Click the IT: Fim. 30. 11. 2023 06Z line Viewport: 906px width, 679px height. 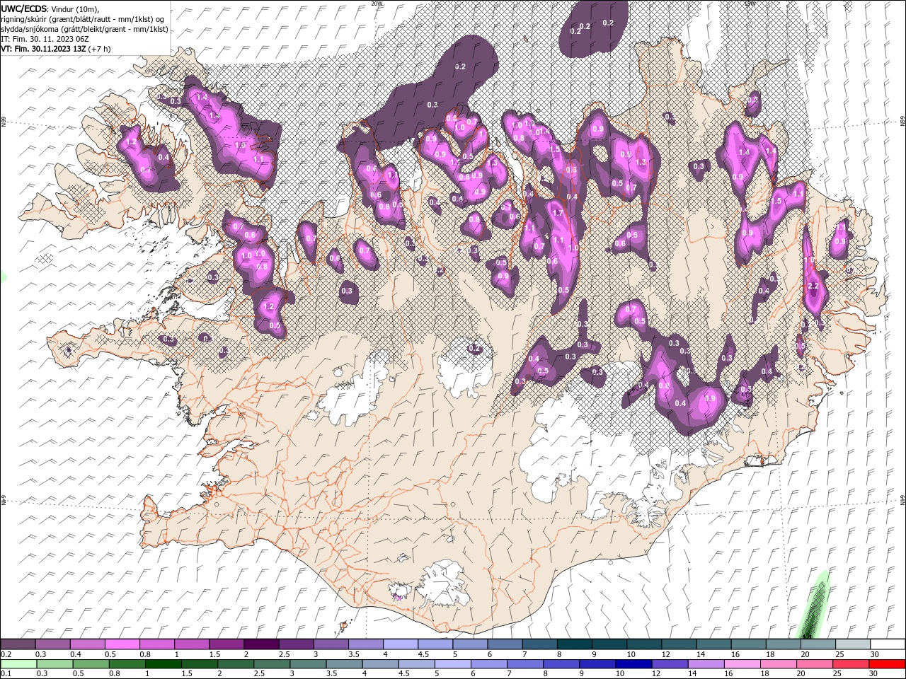(x=45, y=39)
